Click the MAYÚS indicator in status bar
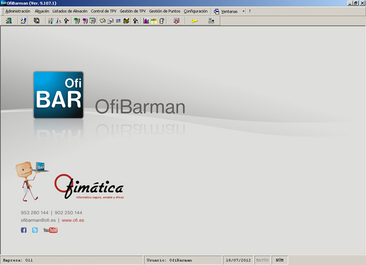Viewport: 366px width, 265px height. [x=262, y=260]
